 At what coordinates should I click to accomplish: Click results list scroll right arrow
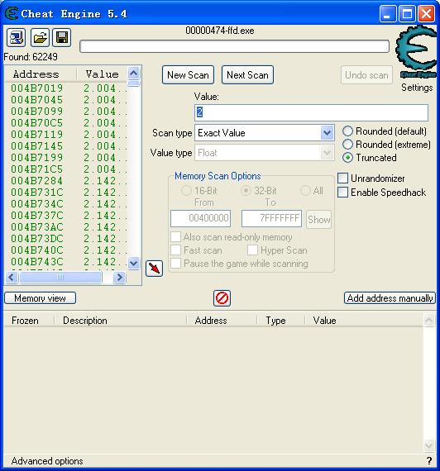[x=119, y=277]
